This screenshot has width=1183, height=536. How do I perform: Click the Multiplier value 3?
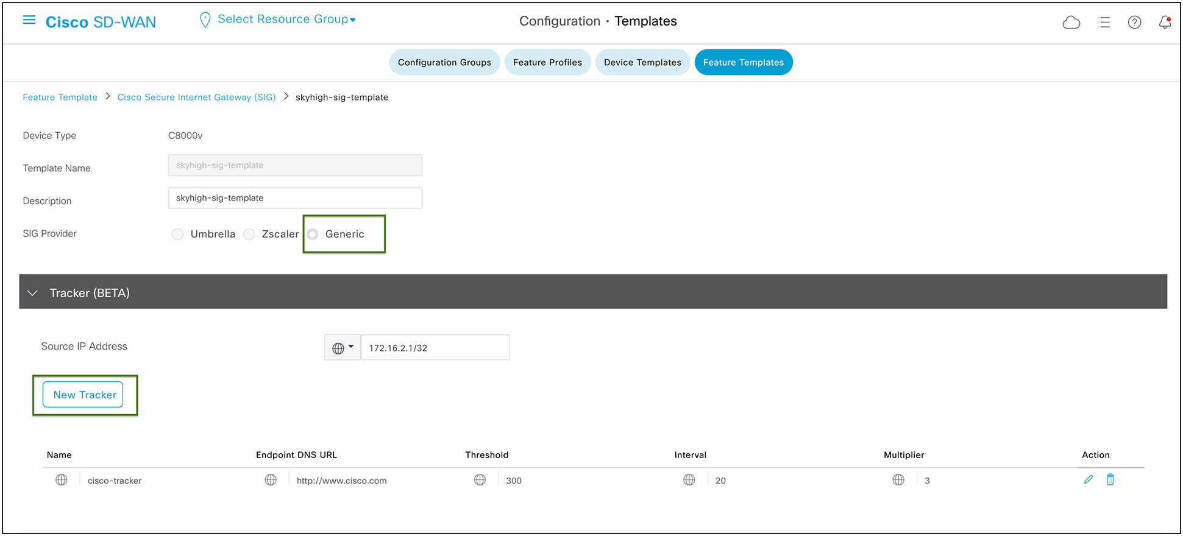(x=927, y=481)
